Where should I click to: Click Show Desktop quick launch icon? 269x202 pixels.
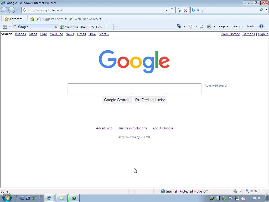[22, 198]
